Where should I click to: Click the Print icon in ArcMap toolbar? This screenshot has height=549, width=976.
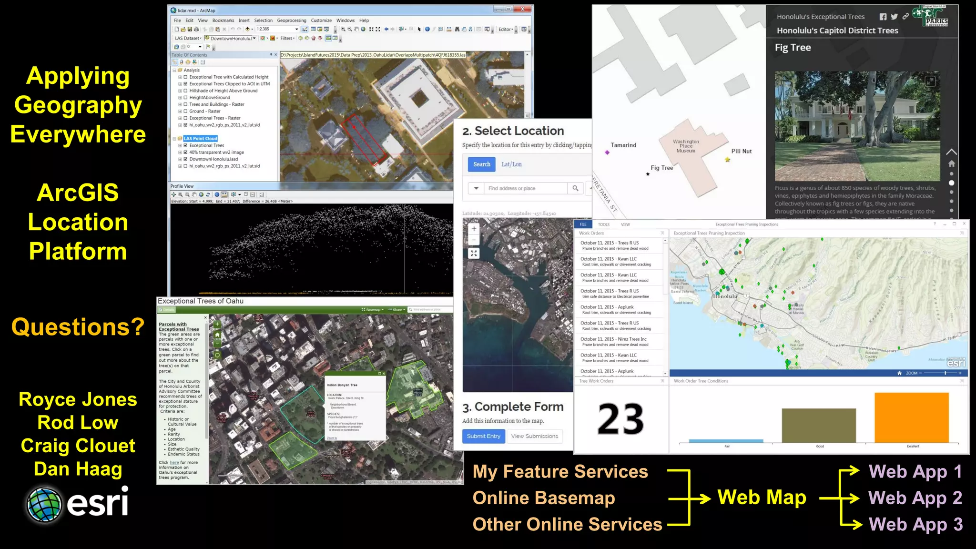coord(196,29)
